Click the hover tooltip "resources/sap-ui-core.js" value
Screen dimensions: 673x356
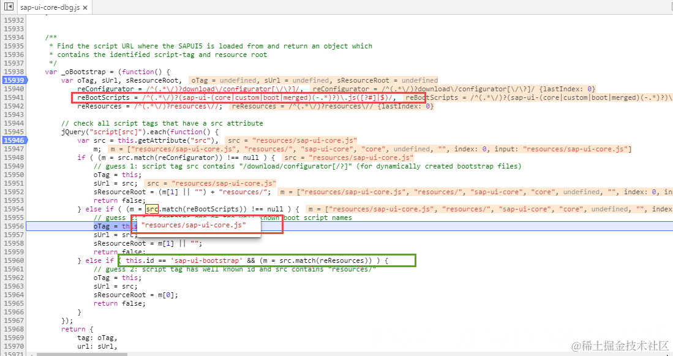coord(194,225)
